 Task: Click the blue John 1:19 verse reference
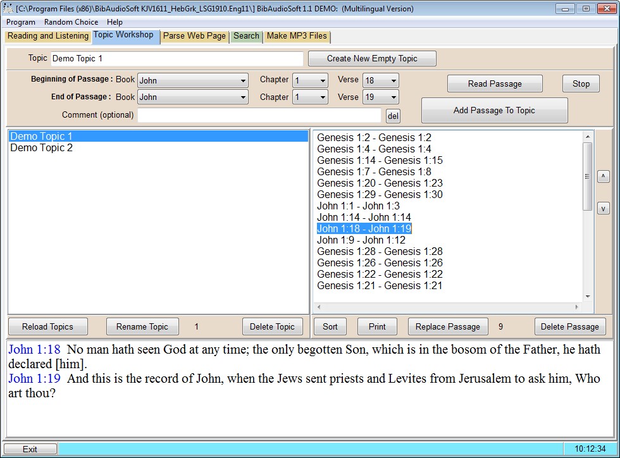tap(34, 379)
